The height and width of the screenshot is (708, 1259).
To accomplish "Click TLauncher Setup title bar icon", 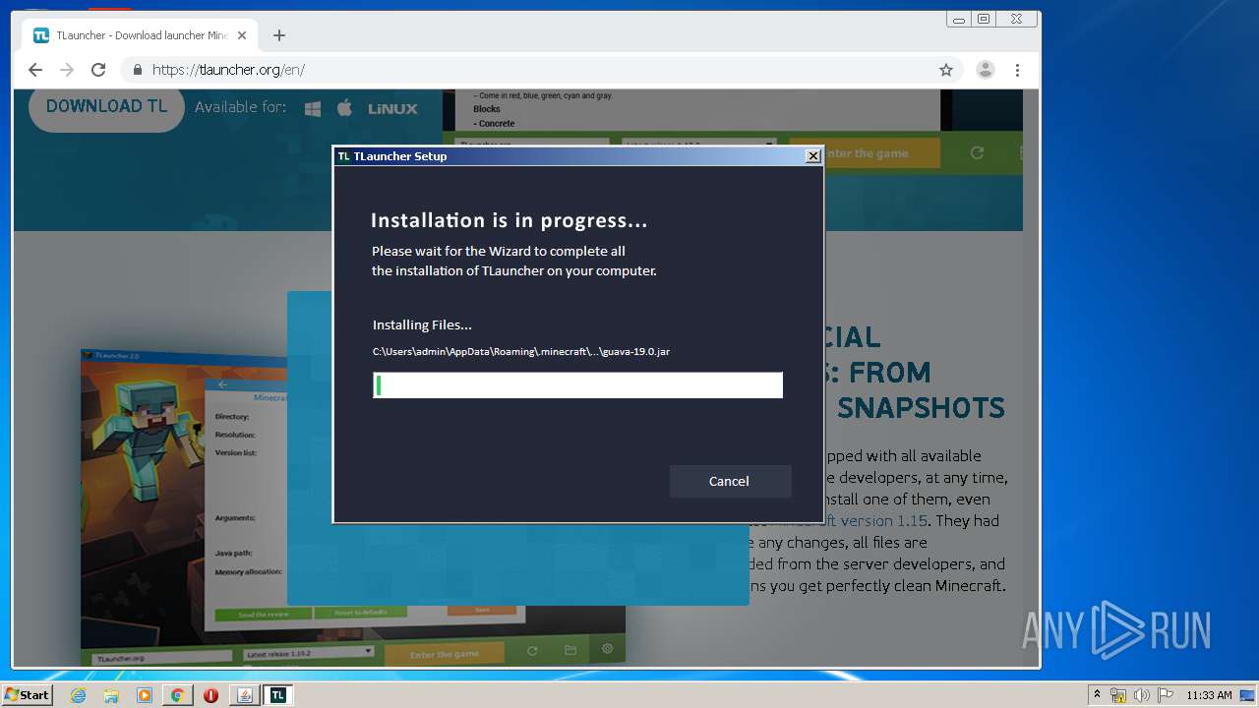I will [343, 155].
